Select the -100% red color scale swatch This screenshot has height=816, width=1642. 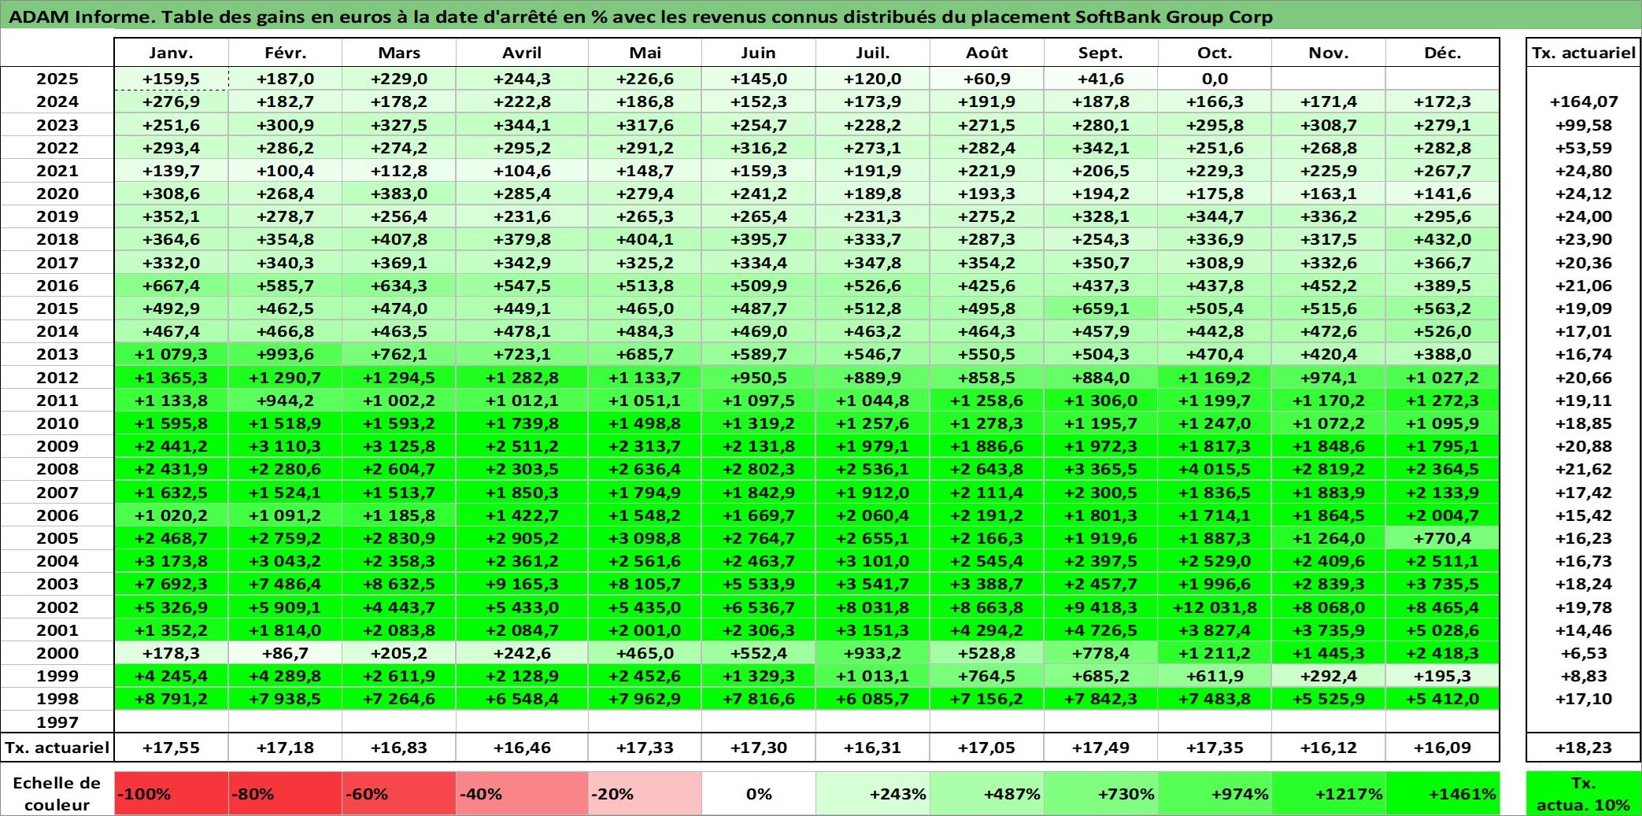172,793
